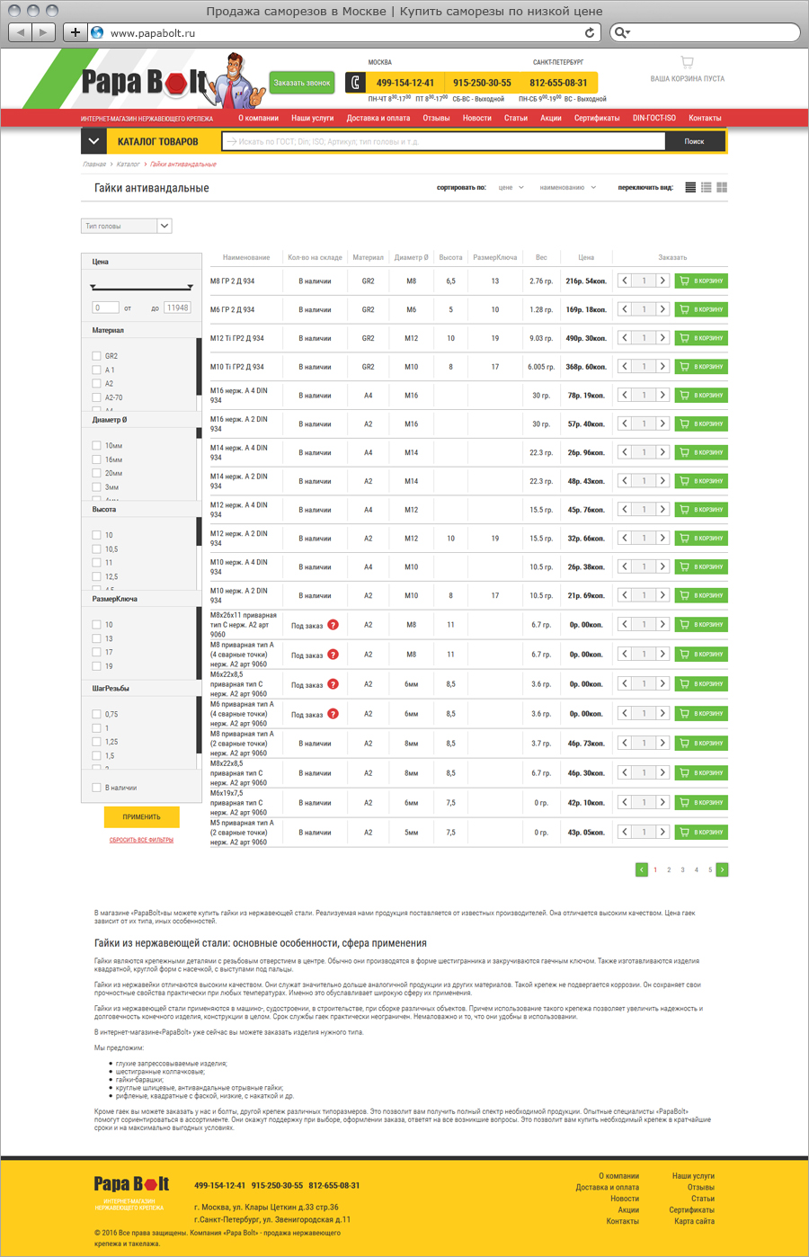
Task: Switch to the compact list view icon
Action: [x=707, y=188]
